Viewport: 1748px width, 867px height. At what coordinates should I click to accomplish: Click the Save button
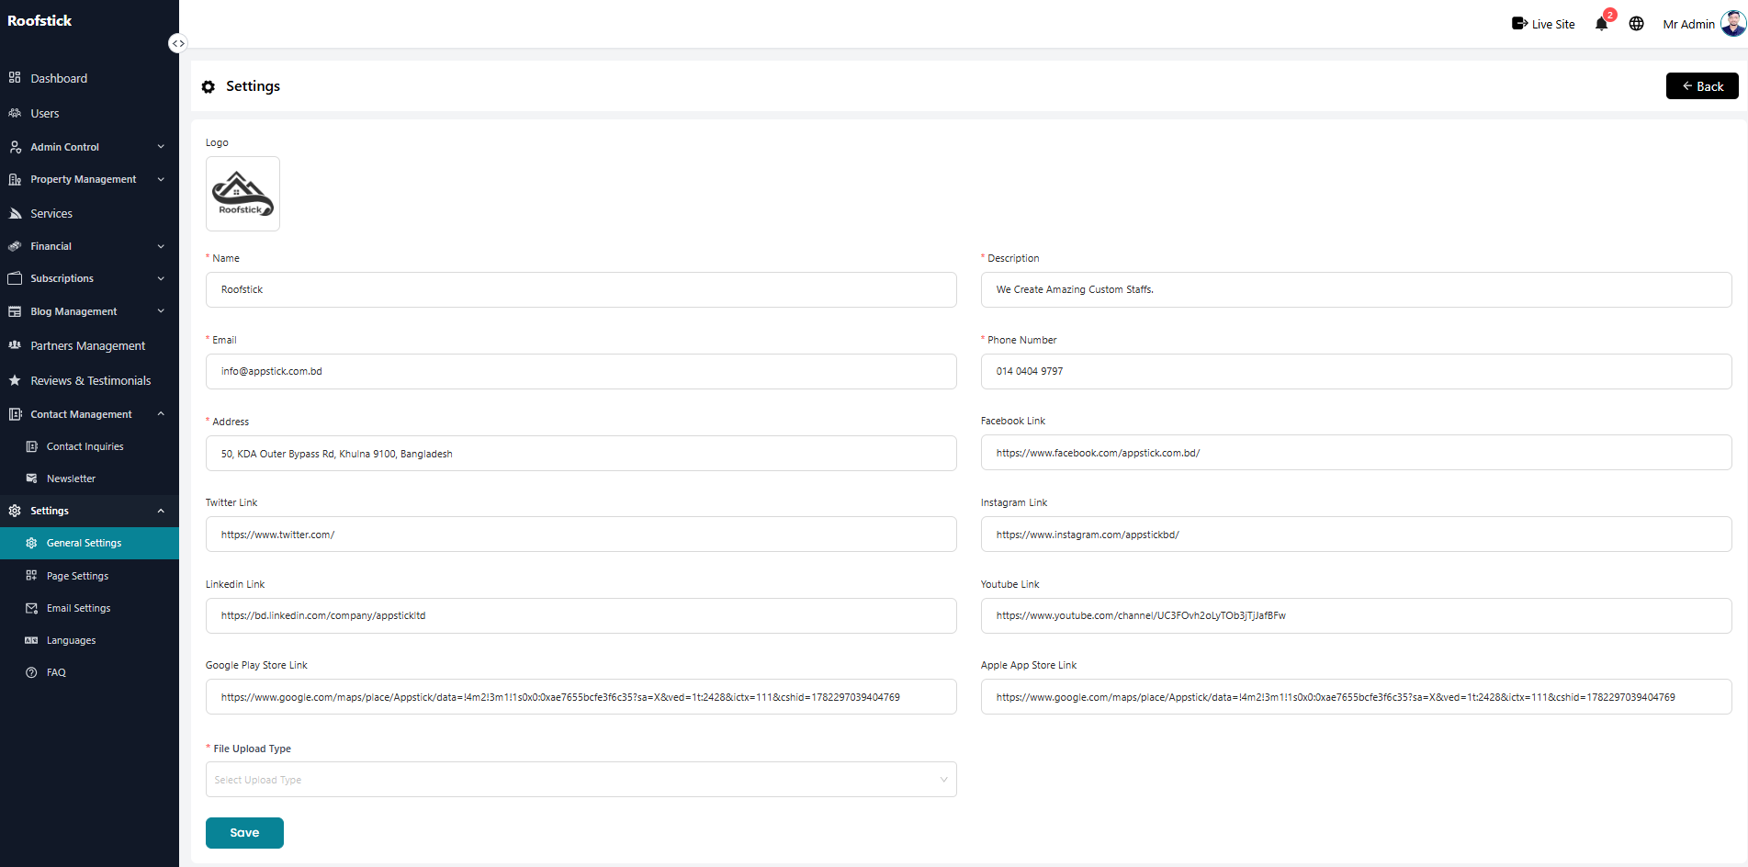tap(244, 833)
